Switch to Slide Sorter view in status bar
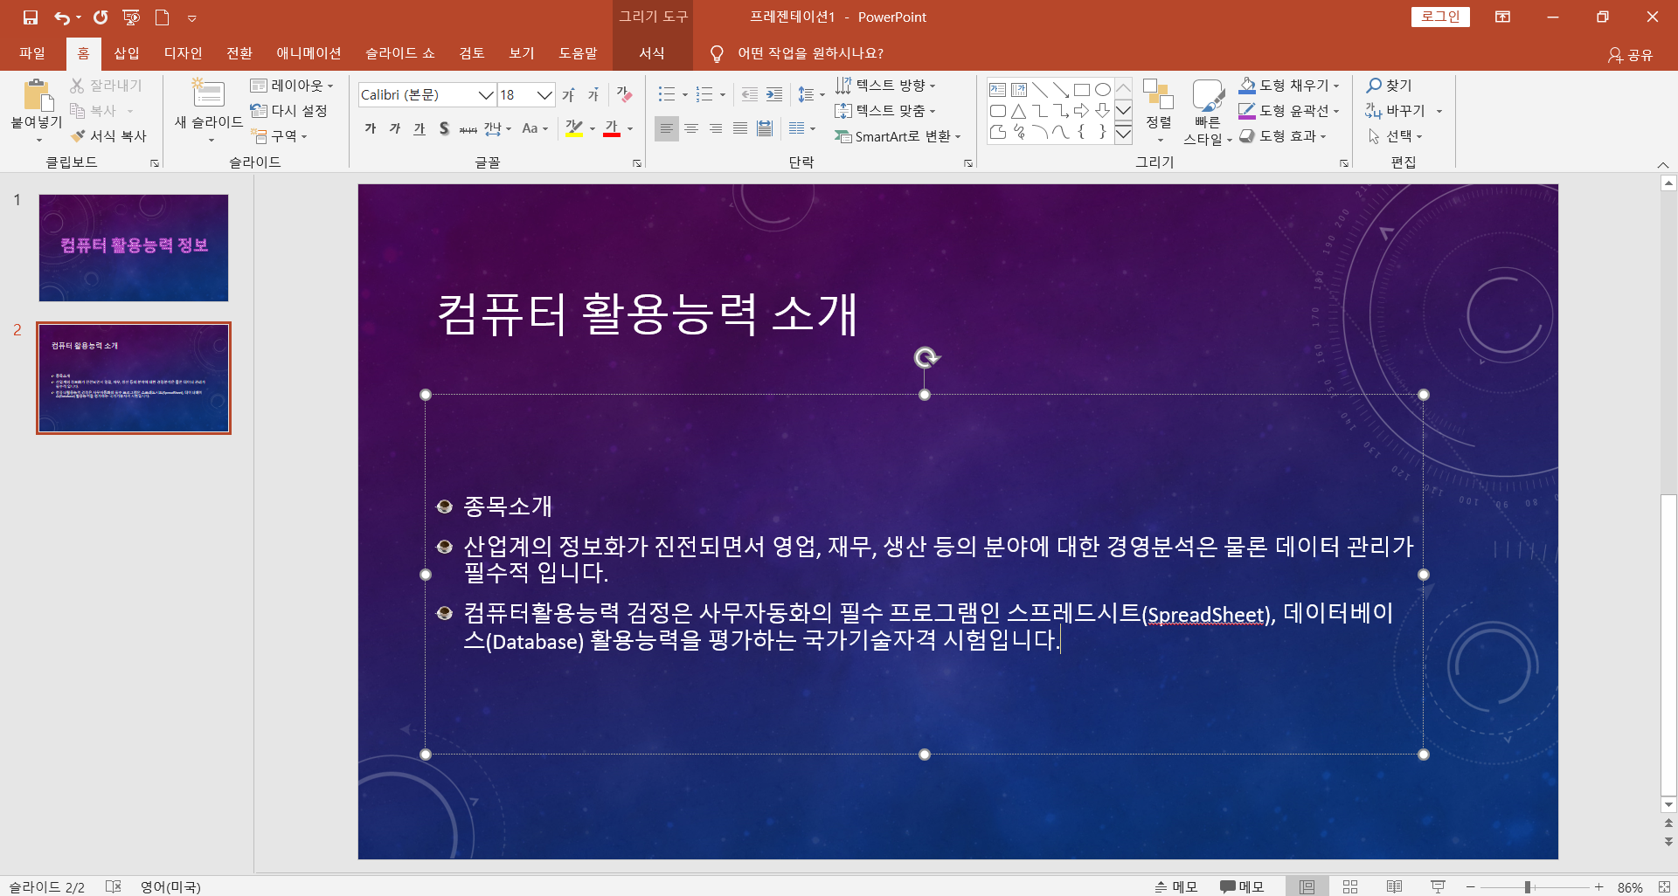This screenshot has width=1678, height=896. coord(1350,886)
